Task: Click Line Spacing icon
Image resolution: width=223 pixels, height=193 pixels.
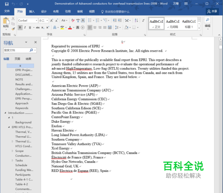Action: 117,27
